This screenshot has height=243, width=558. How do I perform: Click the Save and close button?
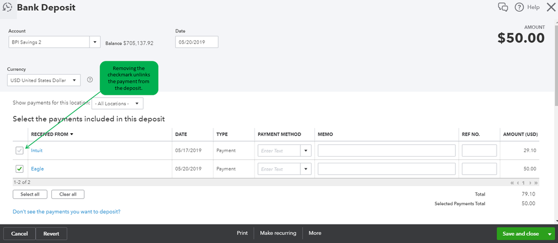pyautogui.click(x=521, y=234)
